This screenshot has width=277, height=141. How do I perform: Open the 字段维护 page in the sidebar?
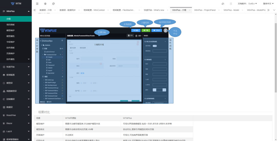(16, 42)
